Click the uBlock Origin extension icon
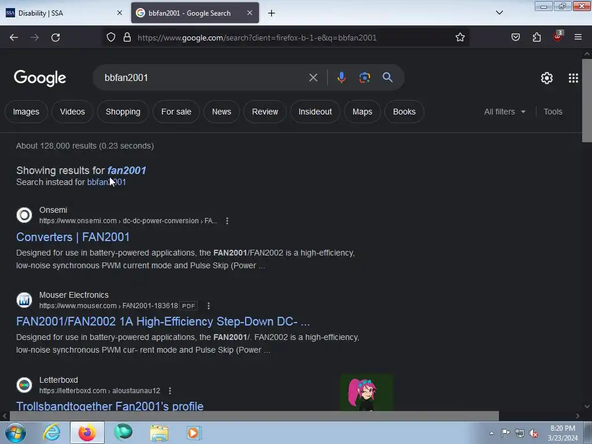 557,36
